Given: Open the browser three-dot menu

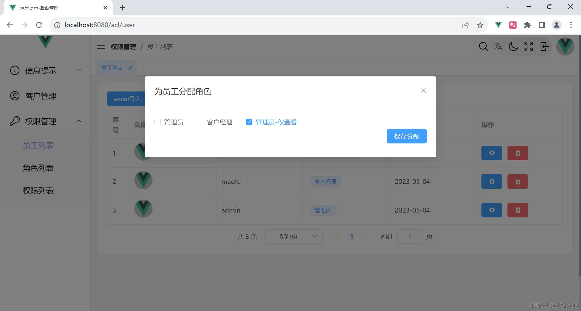Looking at the screenshot, I should [x=571, y=25].
